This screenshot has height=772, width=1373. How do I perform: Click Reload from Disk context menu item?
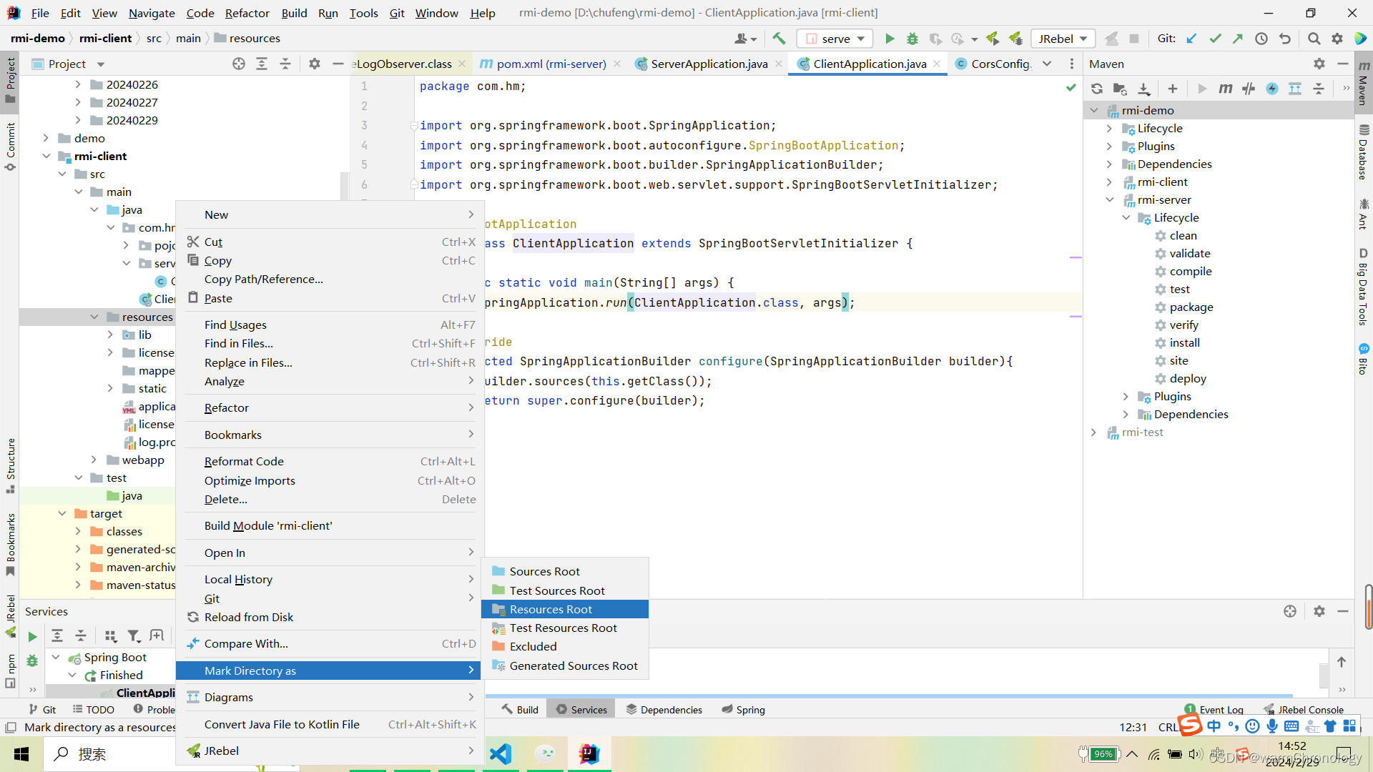click(249, 617)
